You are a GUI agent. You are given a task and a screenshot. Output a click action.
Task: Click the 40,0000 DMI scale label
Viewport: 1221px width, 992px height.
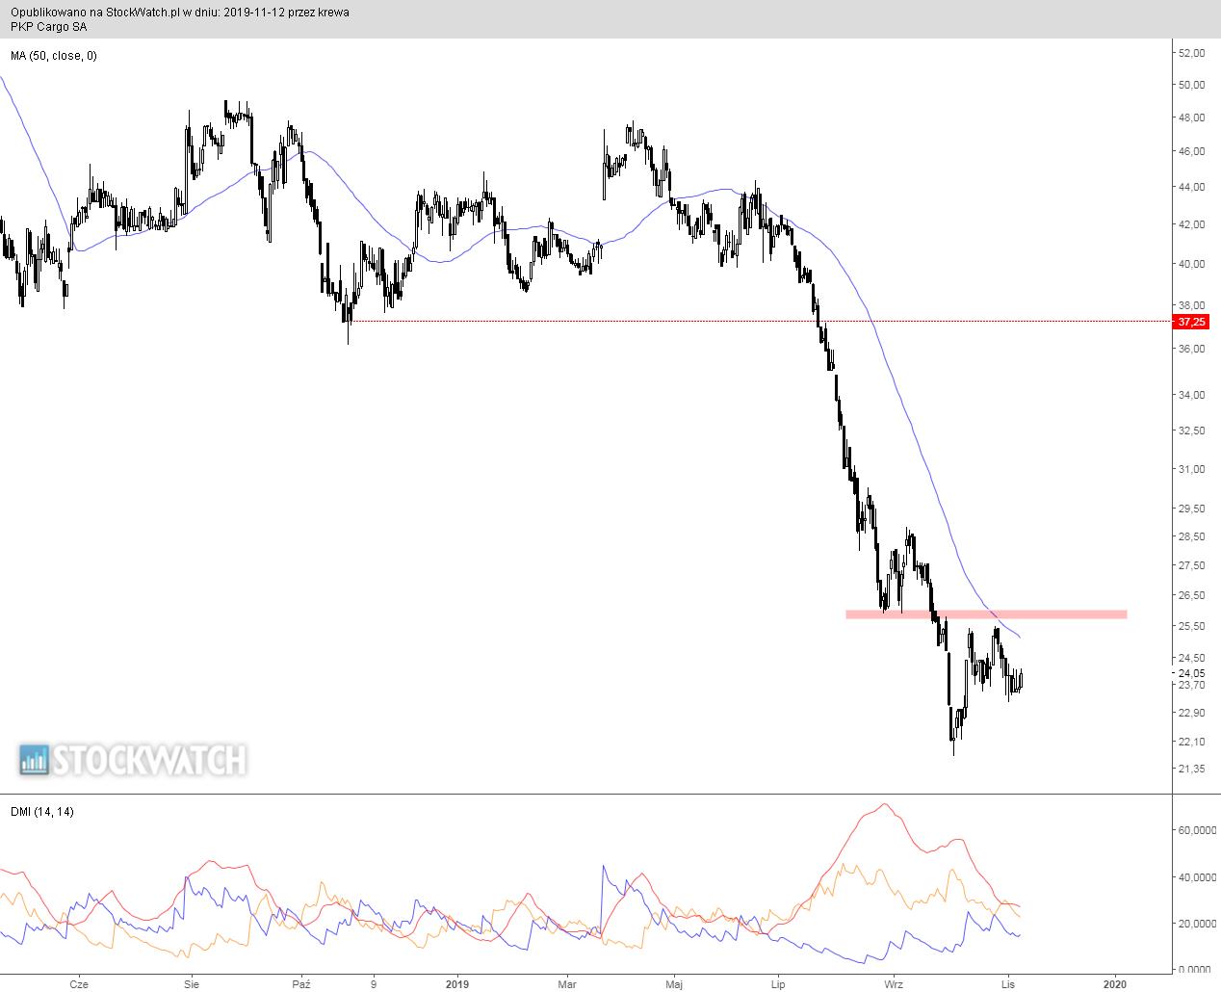1195,877
